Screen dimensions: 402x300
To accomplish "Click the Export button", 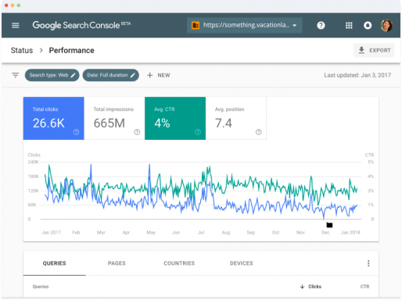I will point(374,50).
